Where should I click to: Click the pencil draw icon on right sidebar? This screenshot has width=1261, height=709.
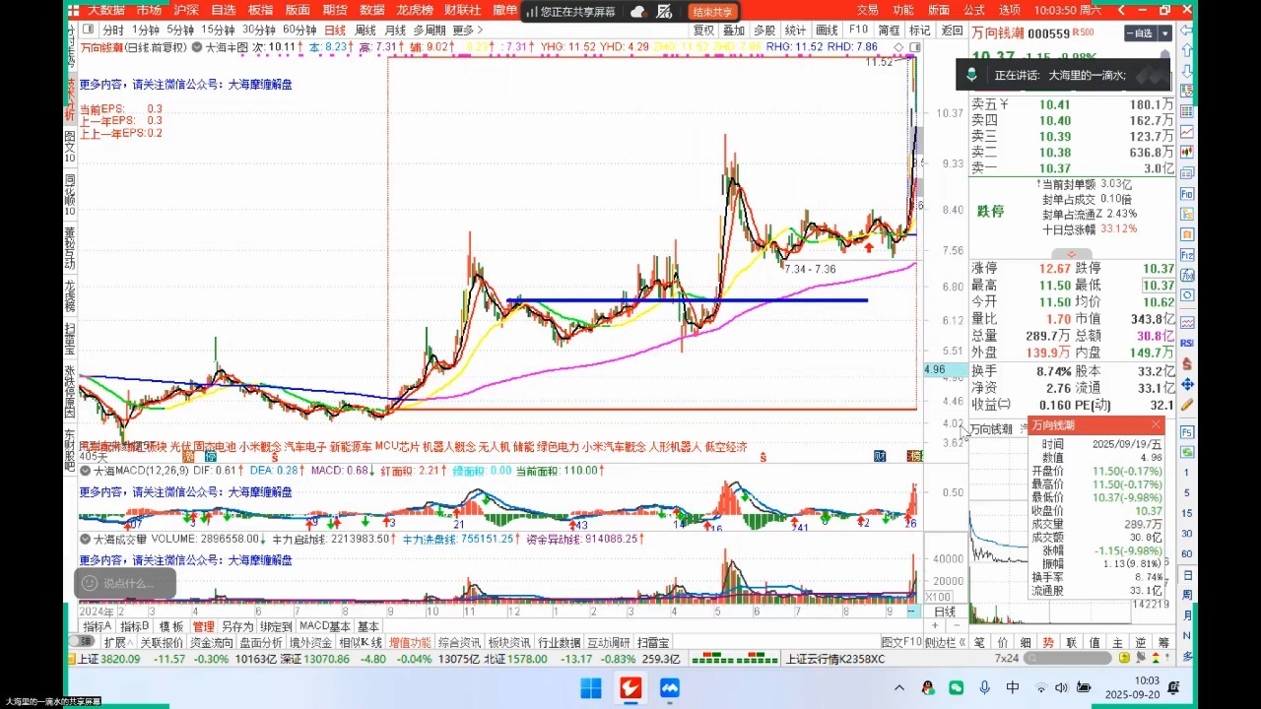pos(1187,405)
